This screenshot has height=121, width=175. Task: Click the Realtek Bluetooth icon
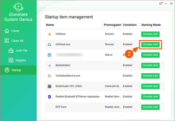[x=50, y=97]
